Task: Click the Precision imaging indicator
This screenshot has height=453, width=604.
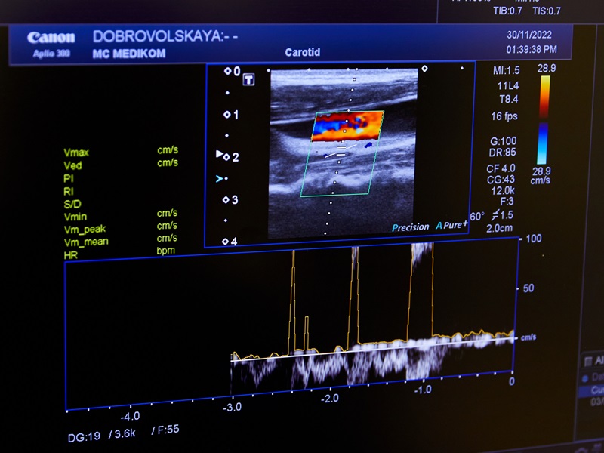Action: point(410,226)
